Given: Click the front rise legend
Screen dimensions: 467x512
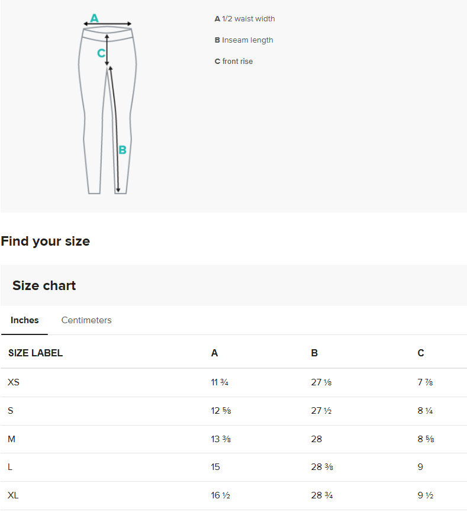Looking at the screenshot, I should pyautogui.click(x=233, y=62).
